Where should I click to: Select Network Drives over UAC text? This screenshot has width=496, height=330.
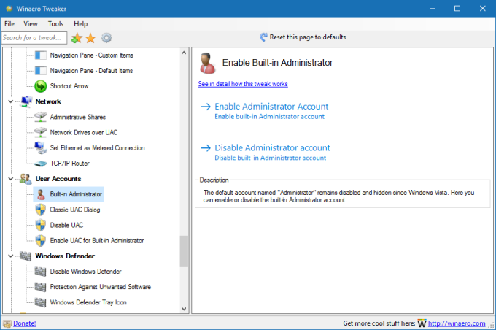(x=83, y=132)
